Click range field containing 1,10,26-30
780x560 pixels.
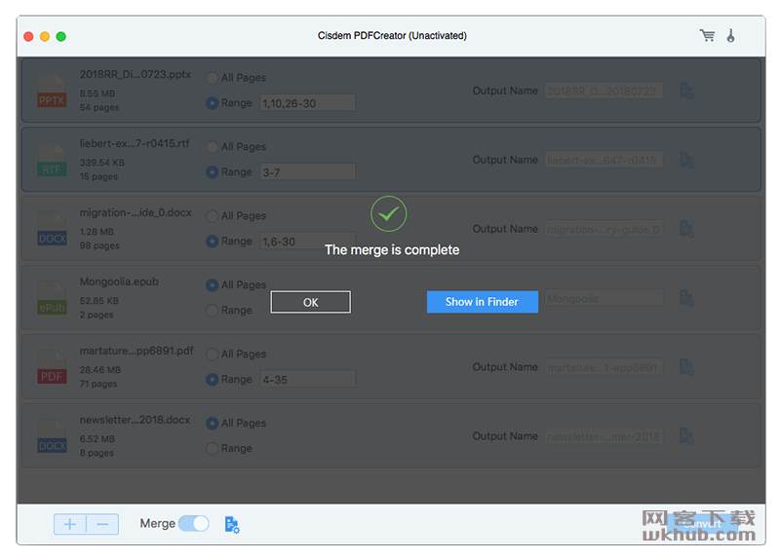tap(307, 103)
